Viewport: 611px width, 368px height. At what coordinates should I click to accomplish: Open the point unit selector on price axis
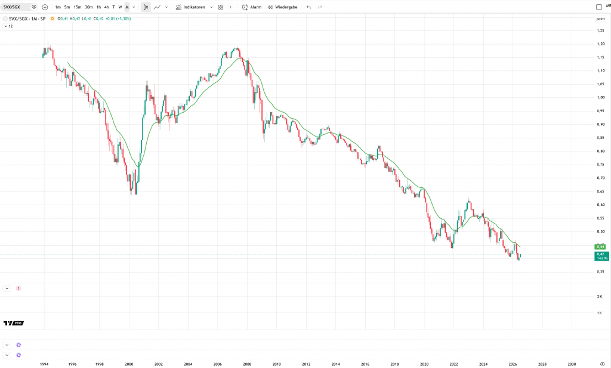point(600,18)
